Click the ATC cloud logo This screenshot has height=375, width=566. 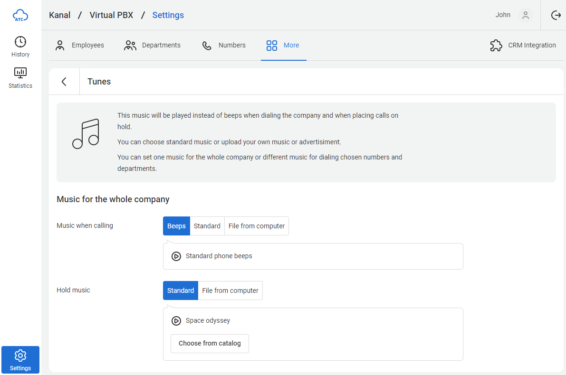(x=20, y=15)
